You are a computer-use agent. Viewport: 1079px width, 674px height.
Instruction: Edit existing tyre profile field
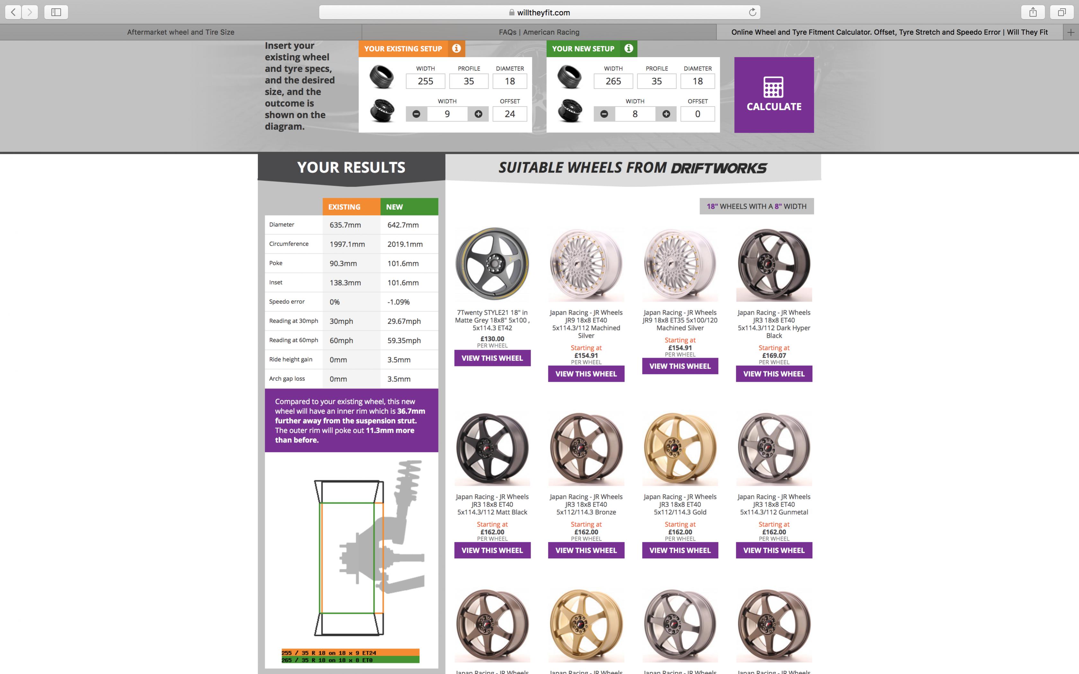click(x=469, y=81)
